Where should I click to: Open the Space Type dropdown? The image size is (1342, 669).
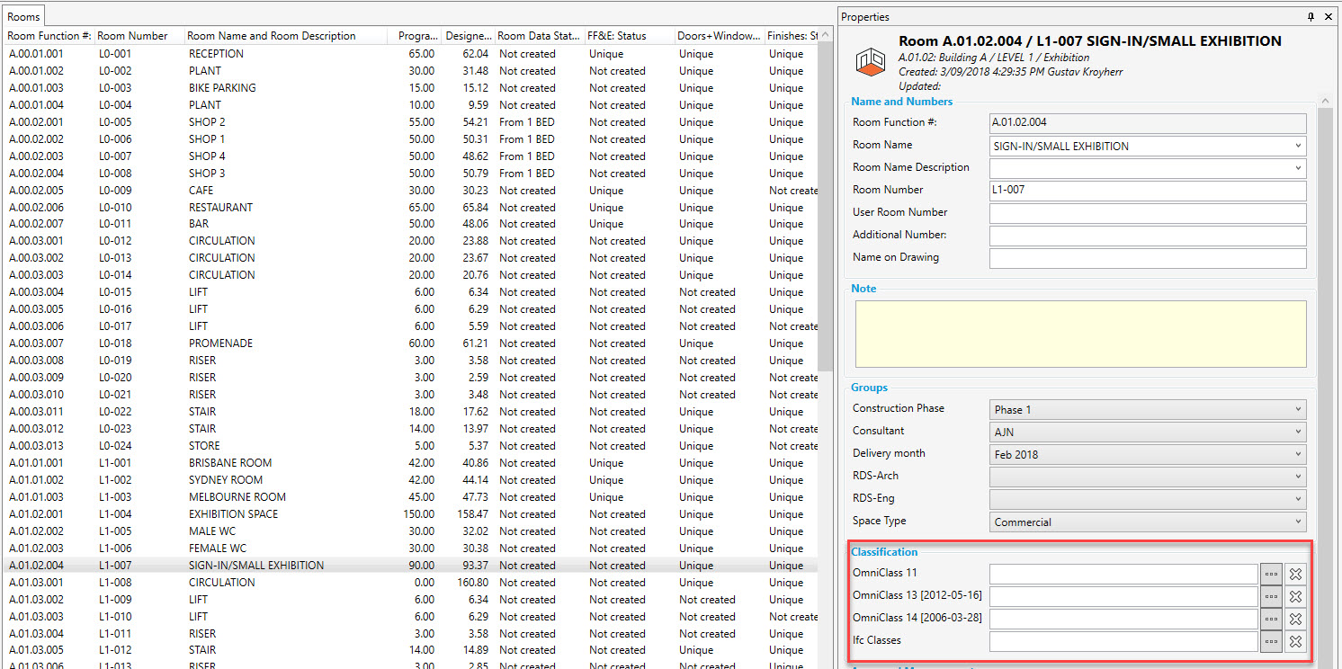point(1298,522)
